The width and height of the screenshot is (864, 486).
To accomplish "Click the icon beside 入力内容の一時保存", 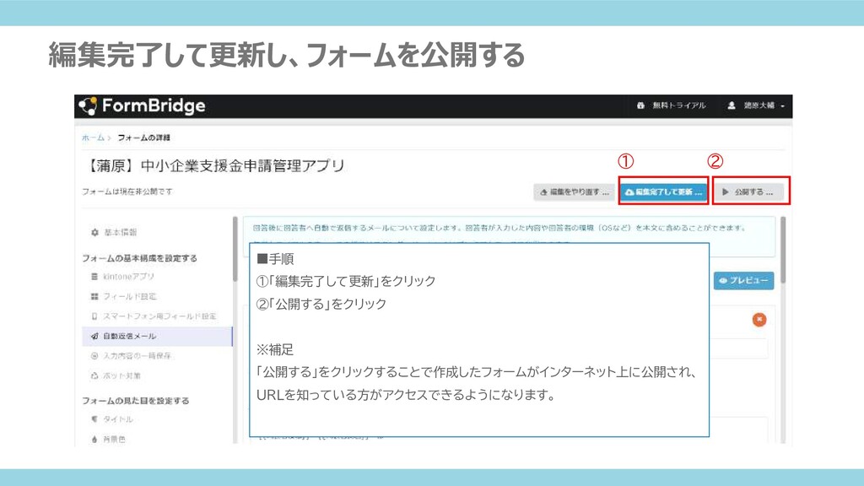I will pyautogui.click(x=94, y=356).
